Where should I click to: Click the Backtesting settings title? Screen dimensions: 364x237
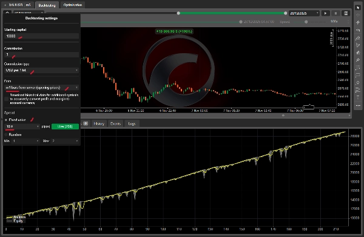41,18
